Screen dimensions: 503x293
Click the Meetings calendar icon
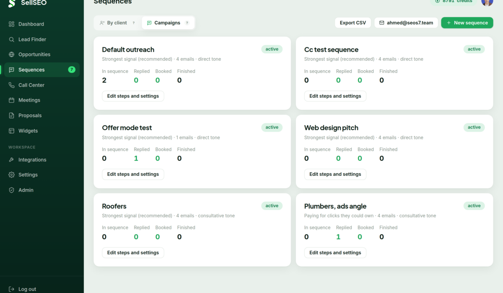pyautogui.click(x=11, y=100)
